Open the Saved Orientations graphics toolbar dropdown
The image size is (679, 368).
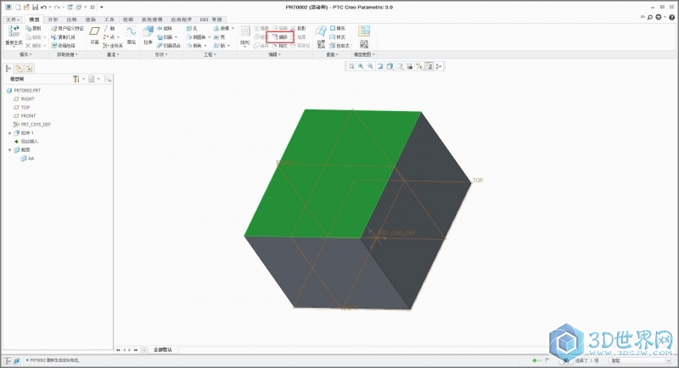400,66
